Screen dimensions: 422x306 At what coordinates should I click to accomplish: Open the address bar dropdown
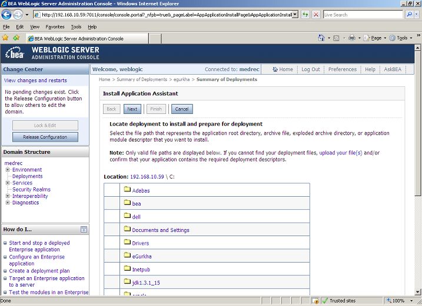(x=295, y=15)
